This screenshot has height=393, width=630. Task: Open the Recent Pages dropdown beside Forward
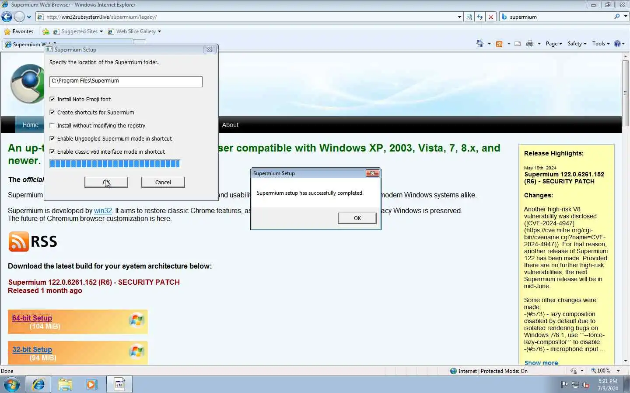[29, 17]
